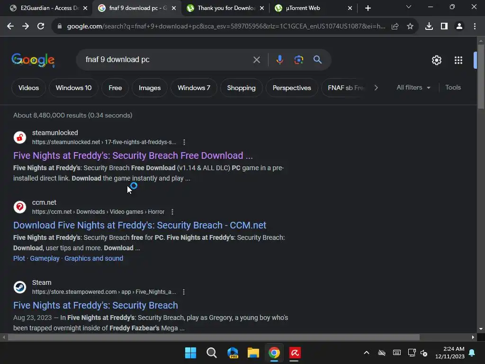Screen dimensions: 485x364
Task: Apply the Windows 7 filter chip
Action: [x=194, y=88]
